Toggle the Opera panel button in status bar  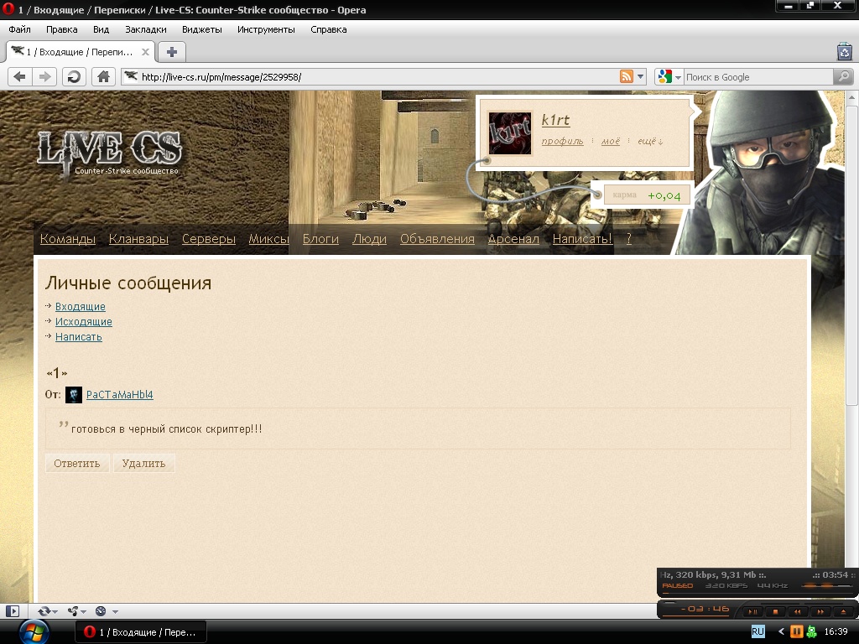click(x=13, y=611)
